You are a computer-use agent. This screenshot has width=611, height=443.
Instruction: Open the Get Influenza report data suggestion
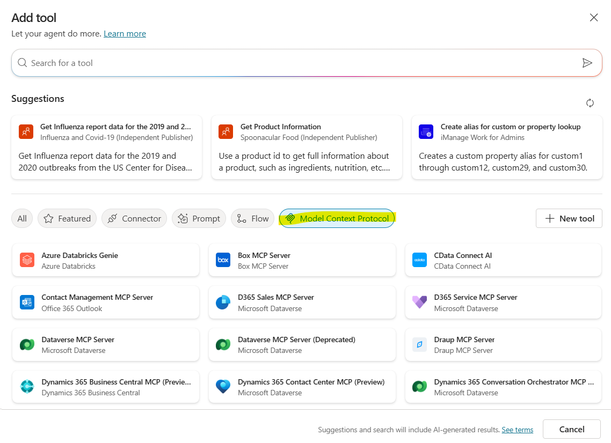[x=106, y=147]
